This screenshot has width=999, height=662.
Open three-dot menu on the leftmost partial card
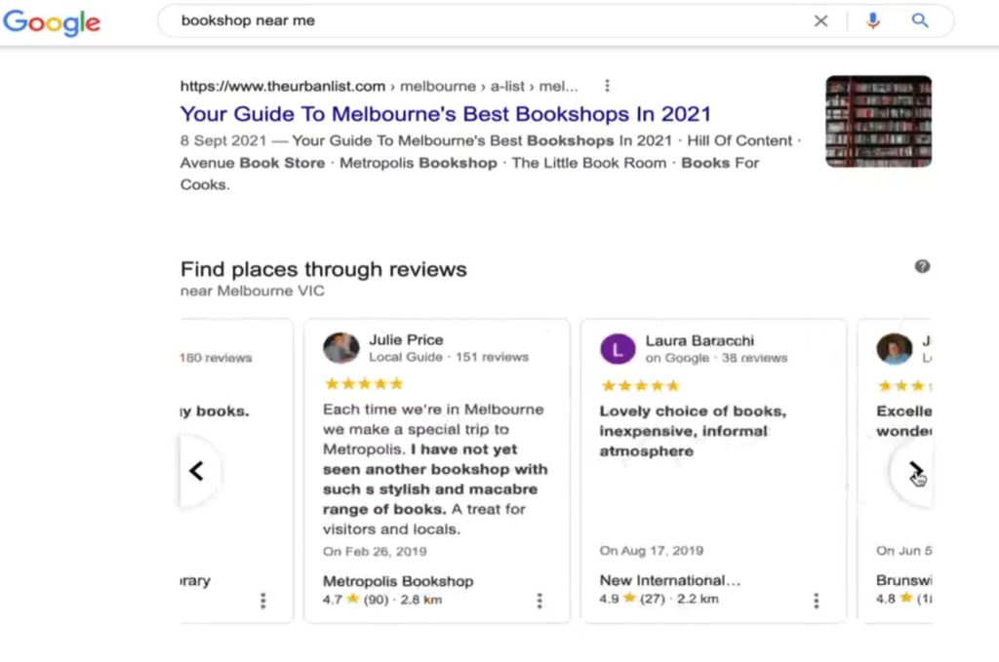tap(263, 601)
